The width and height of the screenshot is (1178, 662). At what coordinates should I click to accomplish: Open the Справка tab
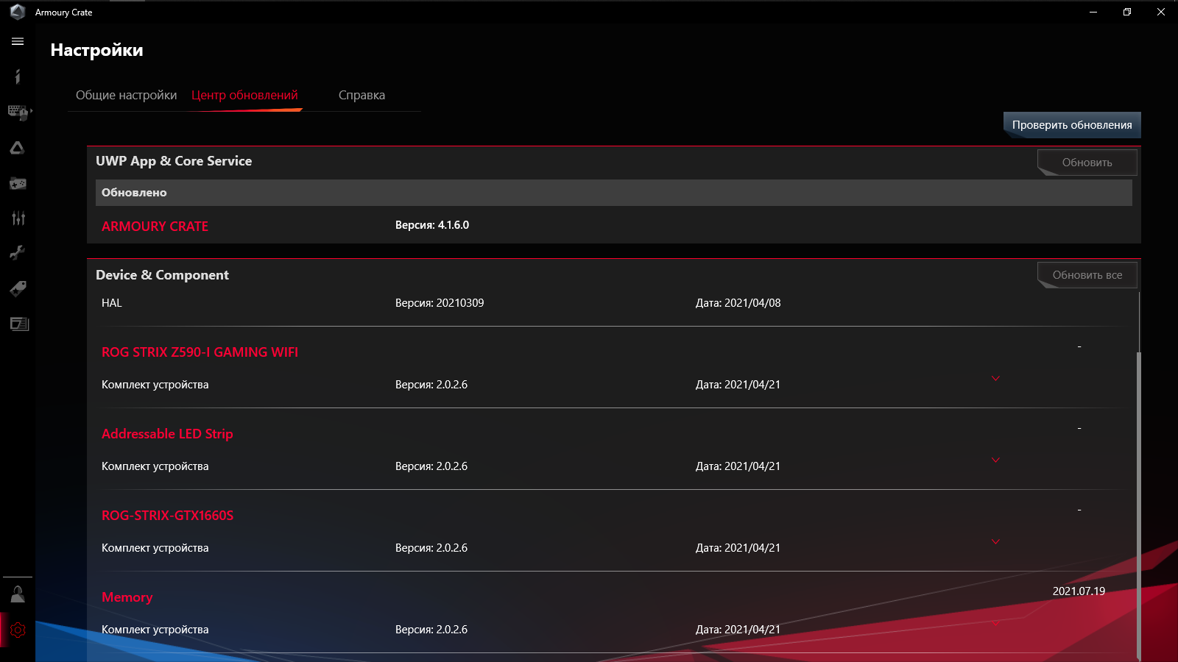click(x=361, y=95)
